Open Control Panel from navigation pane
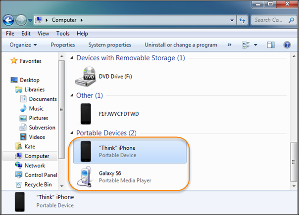 coord(41,175)
